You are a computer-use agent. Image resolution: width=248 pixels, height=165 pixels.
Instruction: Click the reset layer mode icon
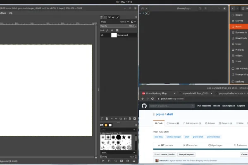pyautogui.click(x=132, y=22)
